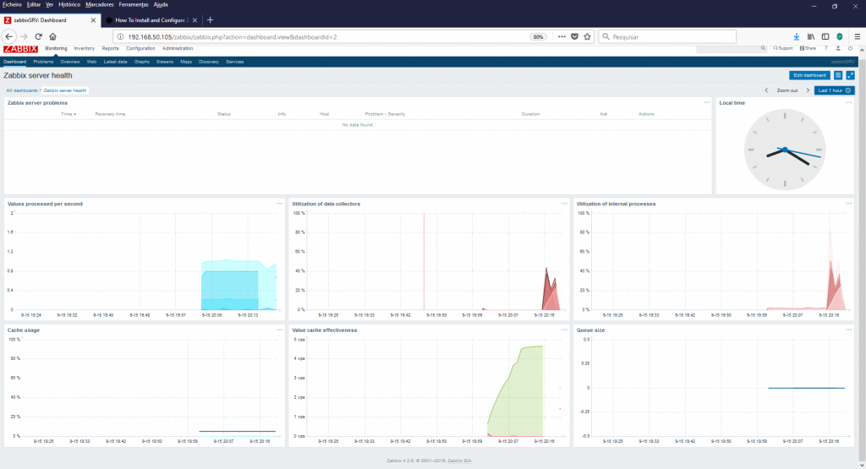Click browser Back button
The height and width of the screenshot is (469, 866).
[x=8, y=36]
